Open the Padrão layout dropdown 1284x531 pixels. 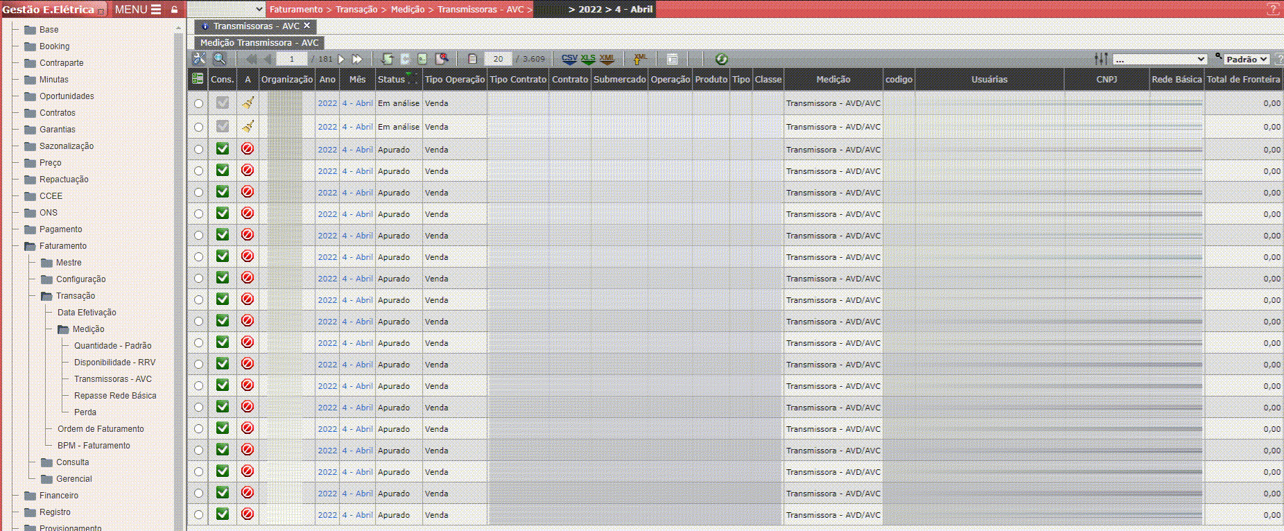1246,59
